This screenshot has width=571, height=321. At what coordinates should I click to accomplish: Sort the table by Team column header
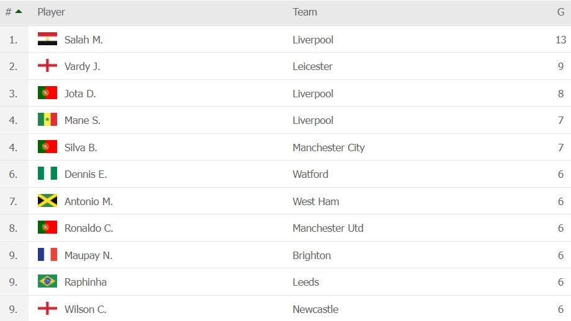(x=305, y=12)
